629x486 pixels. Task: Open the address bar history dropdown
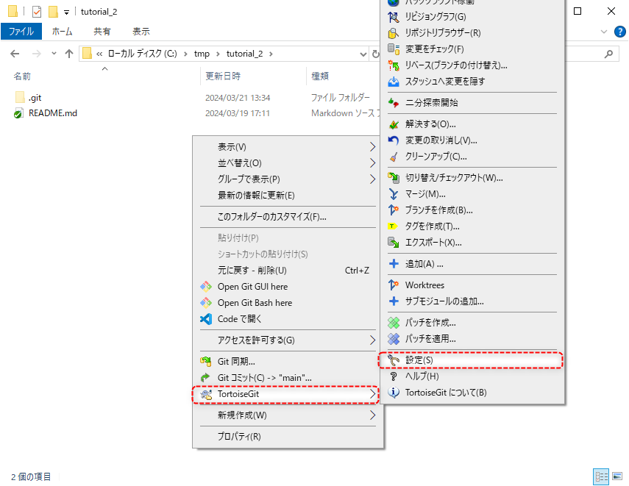363,54
